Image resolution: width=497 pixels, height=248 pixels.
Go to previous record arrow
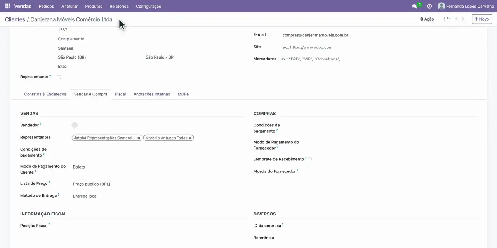457,19
